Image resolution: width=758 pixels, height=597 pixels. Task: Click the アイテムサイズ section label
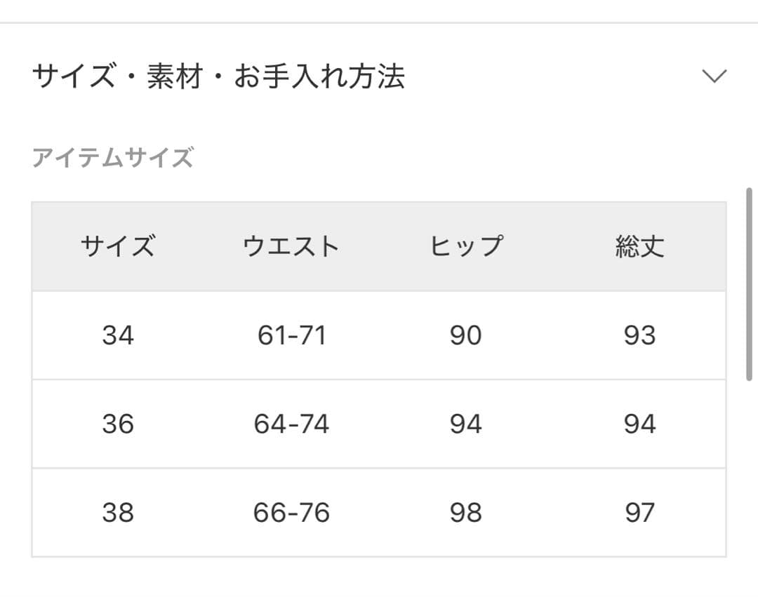[x=114, y=157]
